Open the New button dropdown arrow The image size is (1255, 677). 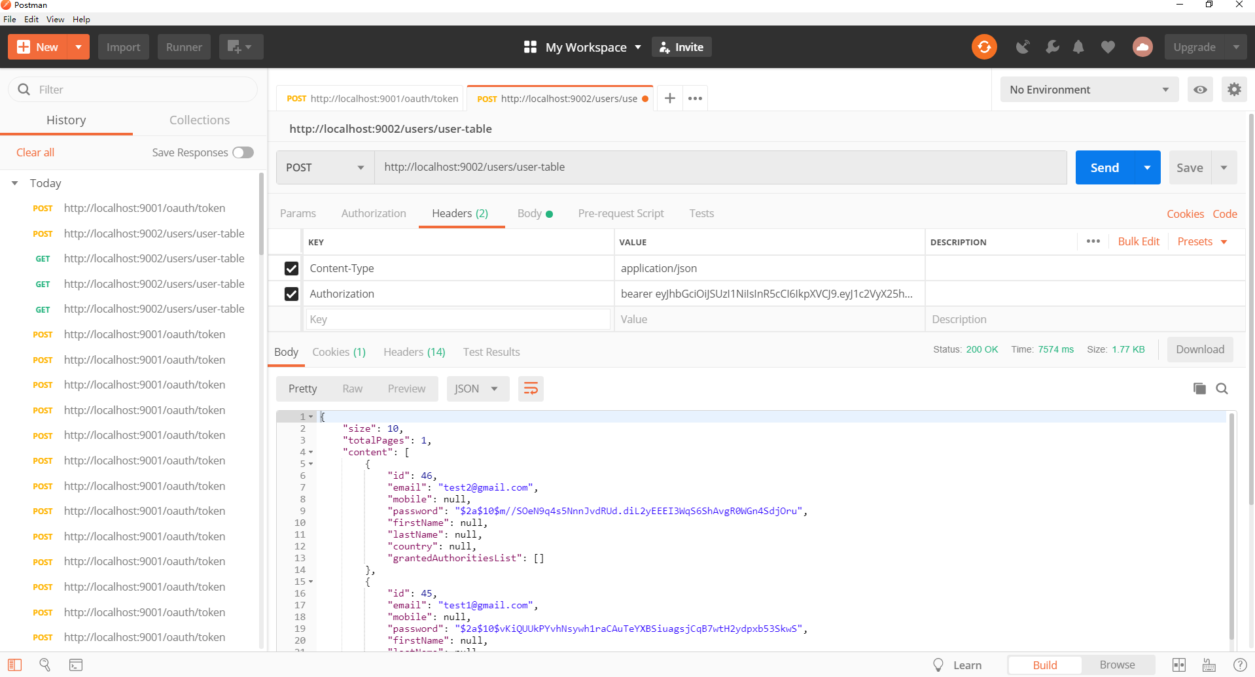click(x=79, y=47)
